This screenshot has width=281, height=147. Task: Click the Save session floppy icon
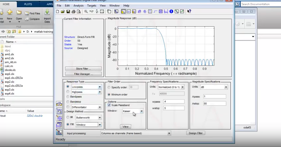pos(68,12)
